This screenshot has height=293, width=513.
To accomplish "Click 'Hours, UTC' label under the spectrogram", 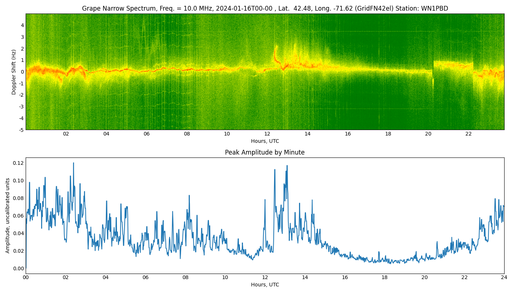I will [x=265, y=141].
